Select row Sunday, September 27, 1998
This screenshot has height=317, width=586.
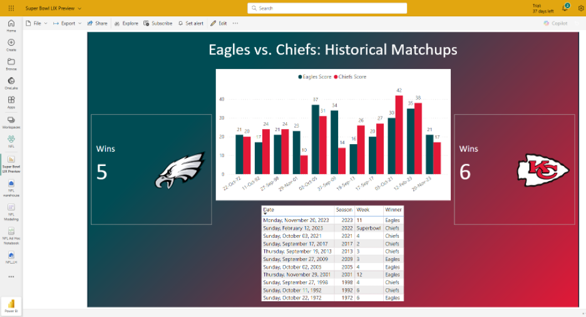332,283
